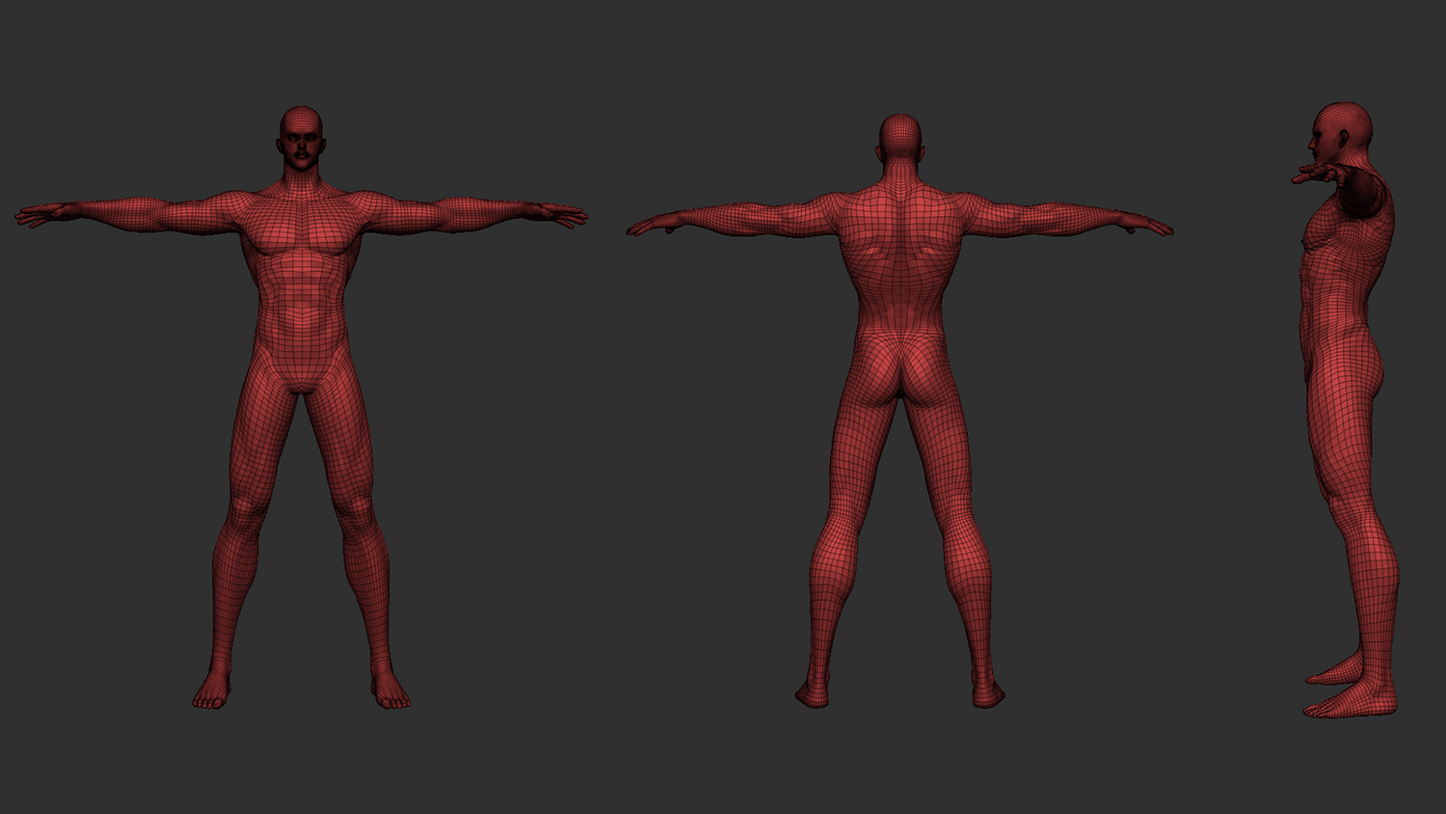Viewport: 1446px width, 814px height.
Task: Select the front-facing wireframe figure
Action: tap(302, 408)
